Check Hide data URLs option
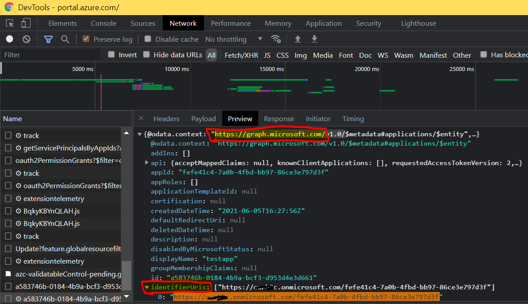The width and height of the screenshot is (528, 304). [x=146, y=55]
